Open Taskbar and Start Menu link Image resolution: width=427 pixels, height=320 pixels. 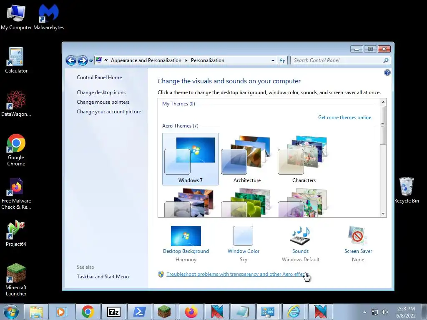(x=103, y=277)
